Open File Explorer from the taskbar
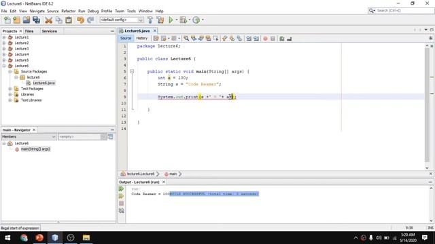The image size is (435, 244). [x=86, y=238]
